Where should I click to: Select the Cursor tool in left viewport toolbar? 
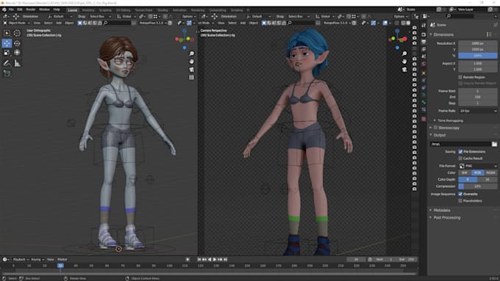click(17, 33)
